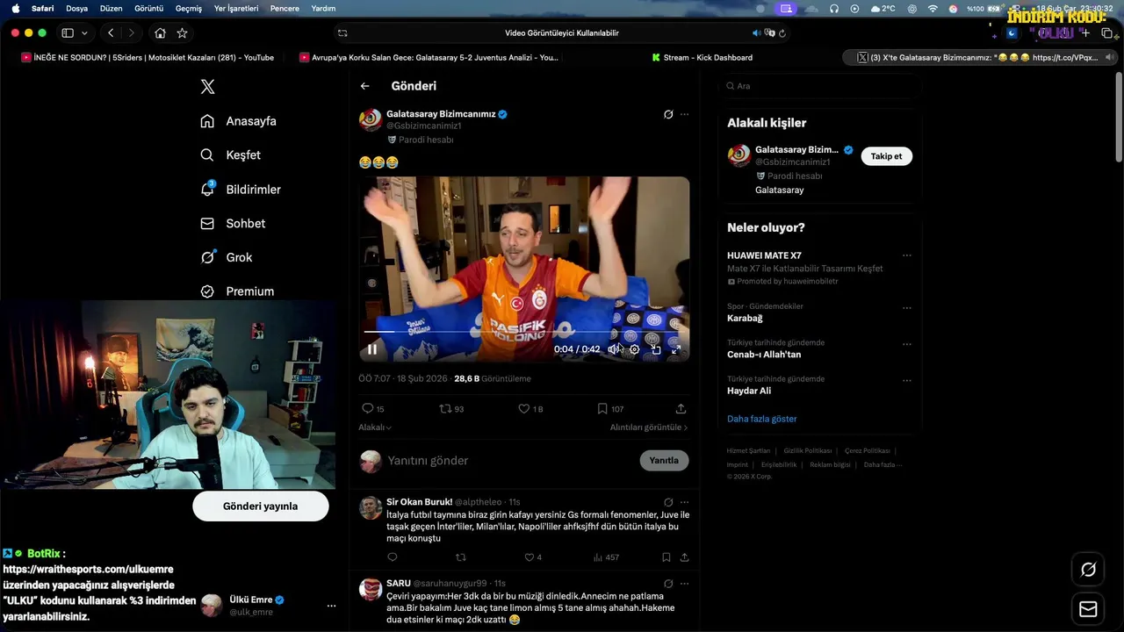Open more options on main tweet

pos(685,114)
